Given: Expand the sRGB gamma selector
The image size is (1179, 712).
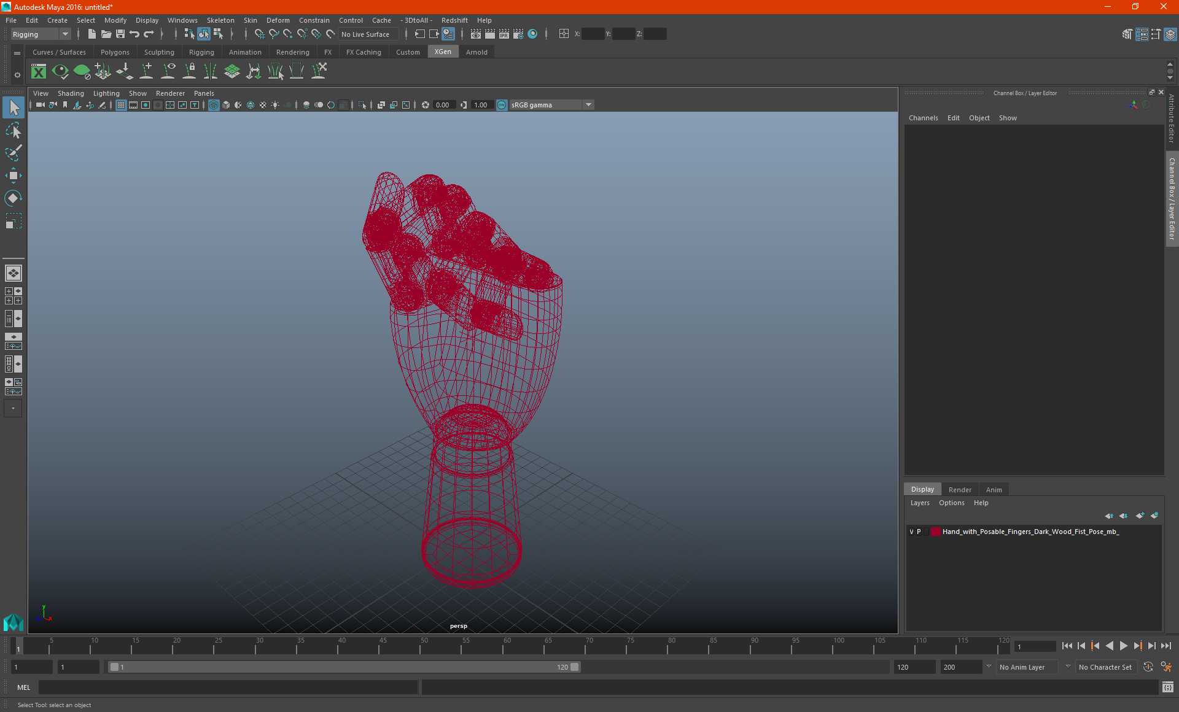Looking at the screenshot, I should click(589, 104).
